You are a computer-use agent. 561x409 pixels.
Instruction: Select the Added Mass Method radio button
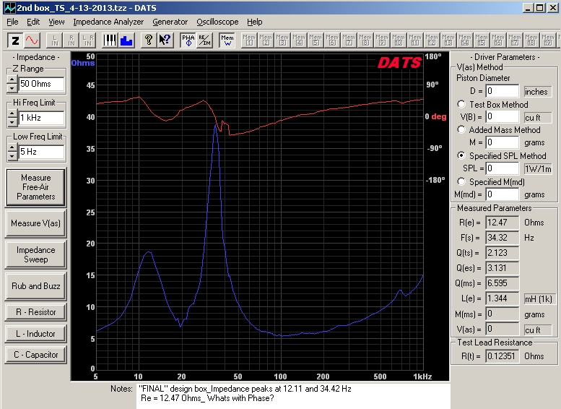461,129
